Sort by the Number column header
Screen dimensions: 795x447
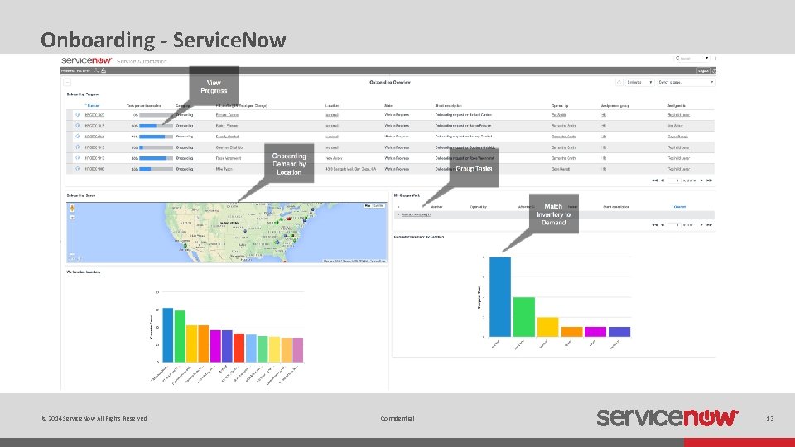pos(94,105)
